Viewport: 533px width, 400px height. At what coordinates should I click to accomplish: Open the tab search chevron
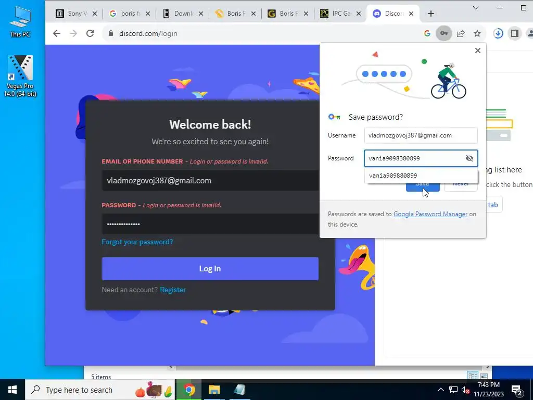(476, 8)
